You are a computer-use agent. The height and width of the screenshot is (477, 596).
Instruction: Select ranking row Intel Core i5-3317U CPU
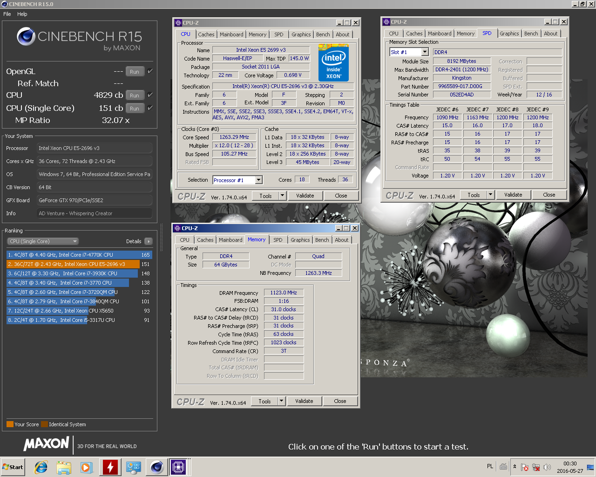coord(79,320)
